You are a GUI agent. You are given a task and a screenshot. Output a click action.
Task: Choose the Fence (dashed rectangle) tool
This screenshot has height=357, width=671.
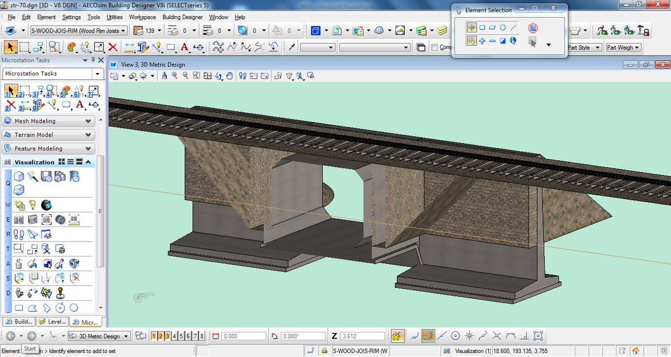pos(25,47)
